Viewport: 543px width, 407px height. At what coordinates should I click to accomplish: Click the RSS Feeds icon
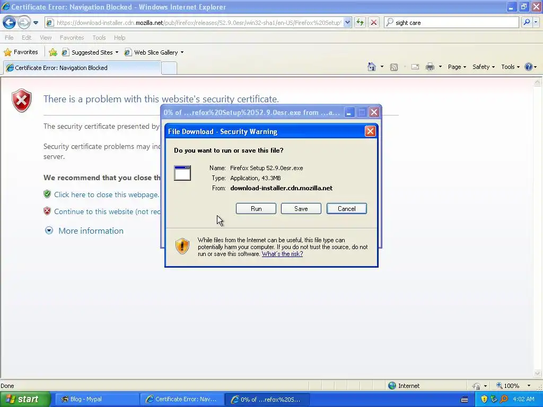[x=394, y=67]
